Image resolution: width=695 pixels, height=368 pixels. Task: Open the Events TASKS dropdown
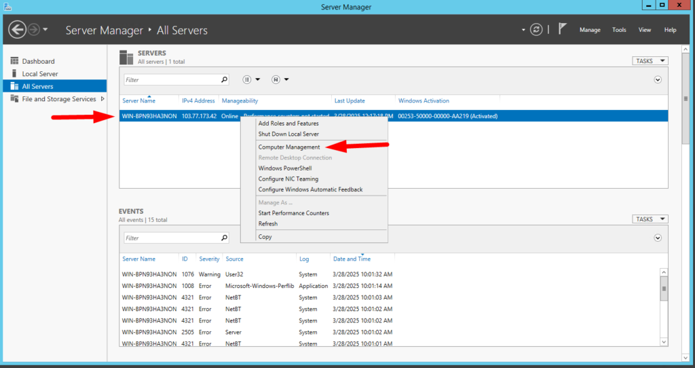(650, 219)
